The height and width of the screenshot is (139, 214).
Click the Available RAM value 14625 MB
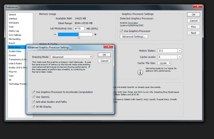80,18
